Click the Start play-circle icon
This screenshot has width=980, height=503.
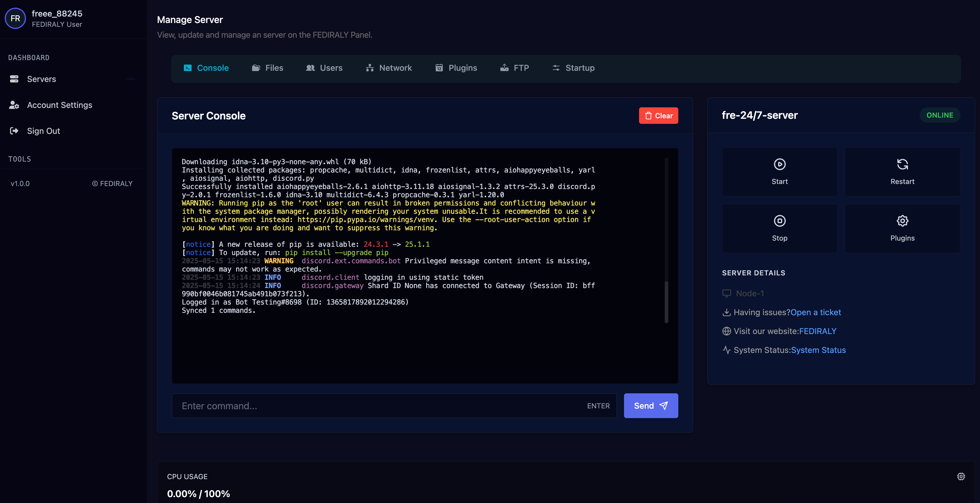coord(780,164)
